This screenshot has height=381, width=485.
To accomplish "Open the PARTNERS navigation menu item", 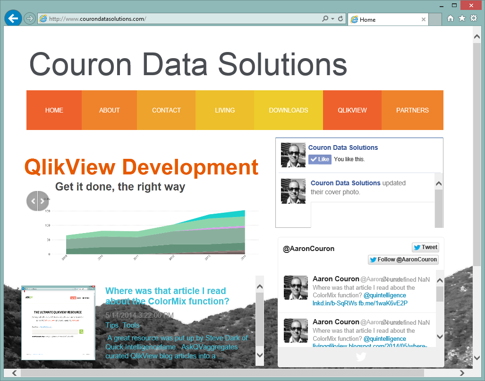I will 412,110.
